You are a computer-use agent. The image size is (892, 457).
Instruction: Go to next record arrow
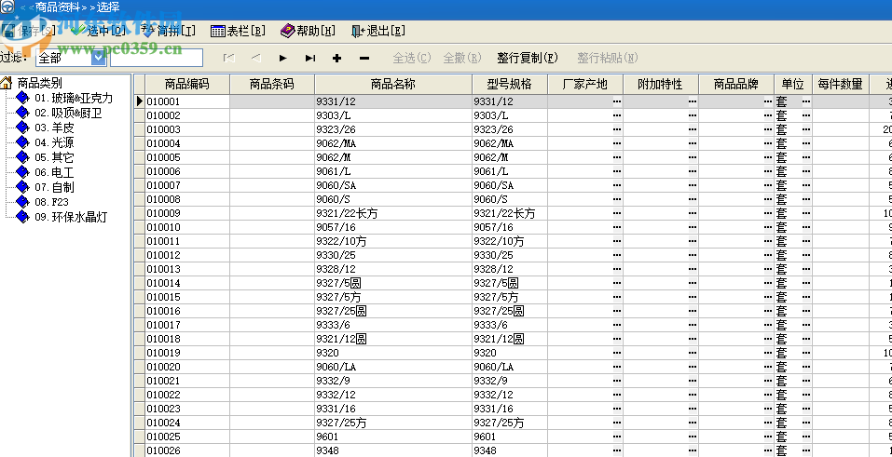click(x=282, y=58)
